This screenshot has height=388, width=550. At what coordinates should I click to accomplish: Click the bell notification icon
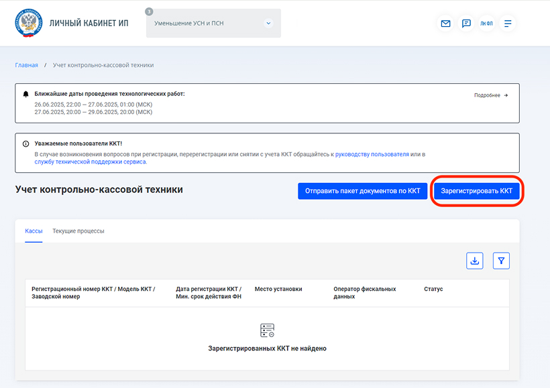point(26,94)
